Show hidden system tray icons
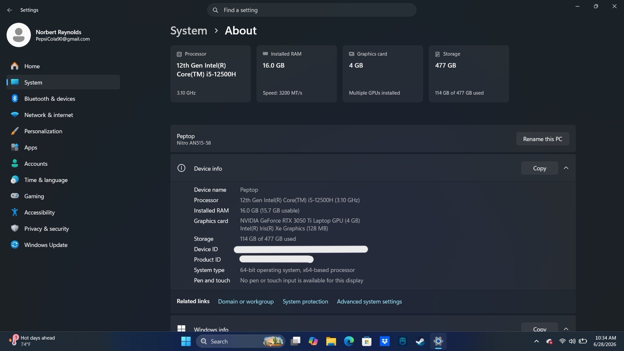This screenshot has width=624, height=351. coord(537,341)
